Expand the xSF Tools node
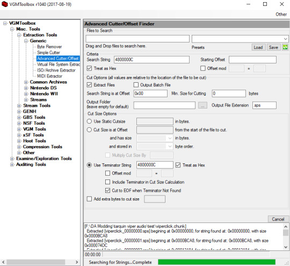Image resolution: width=290 pixels, height=266 pixels. click(x=19, y=135)
